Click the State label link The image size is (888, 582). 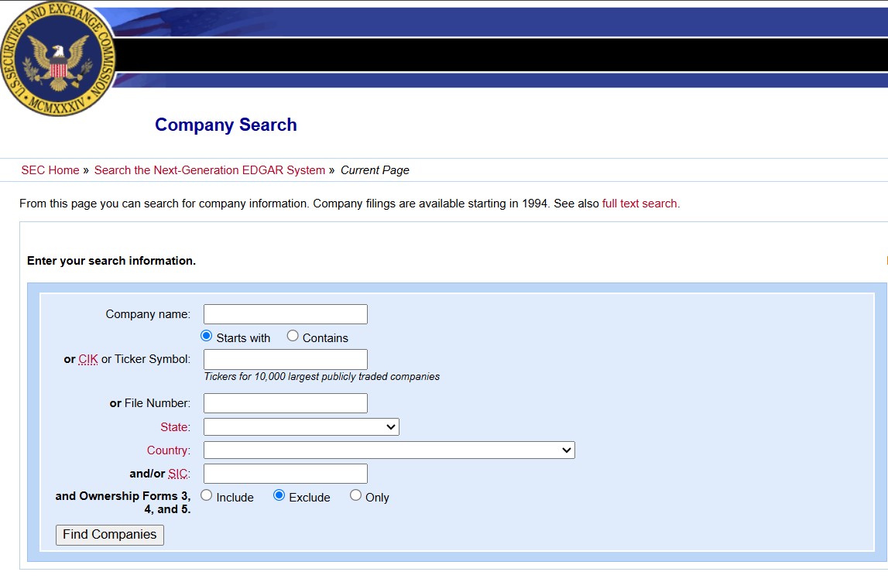[174, 427]
